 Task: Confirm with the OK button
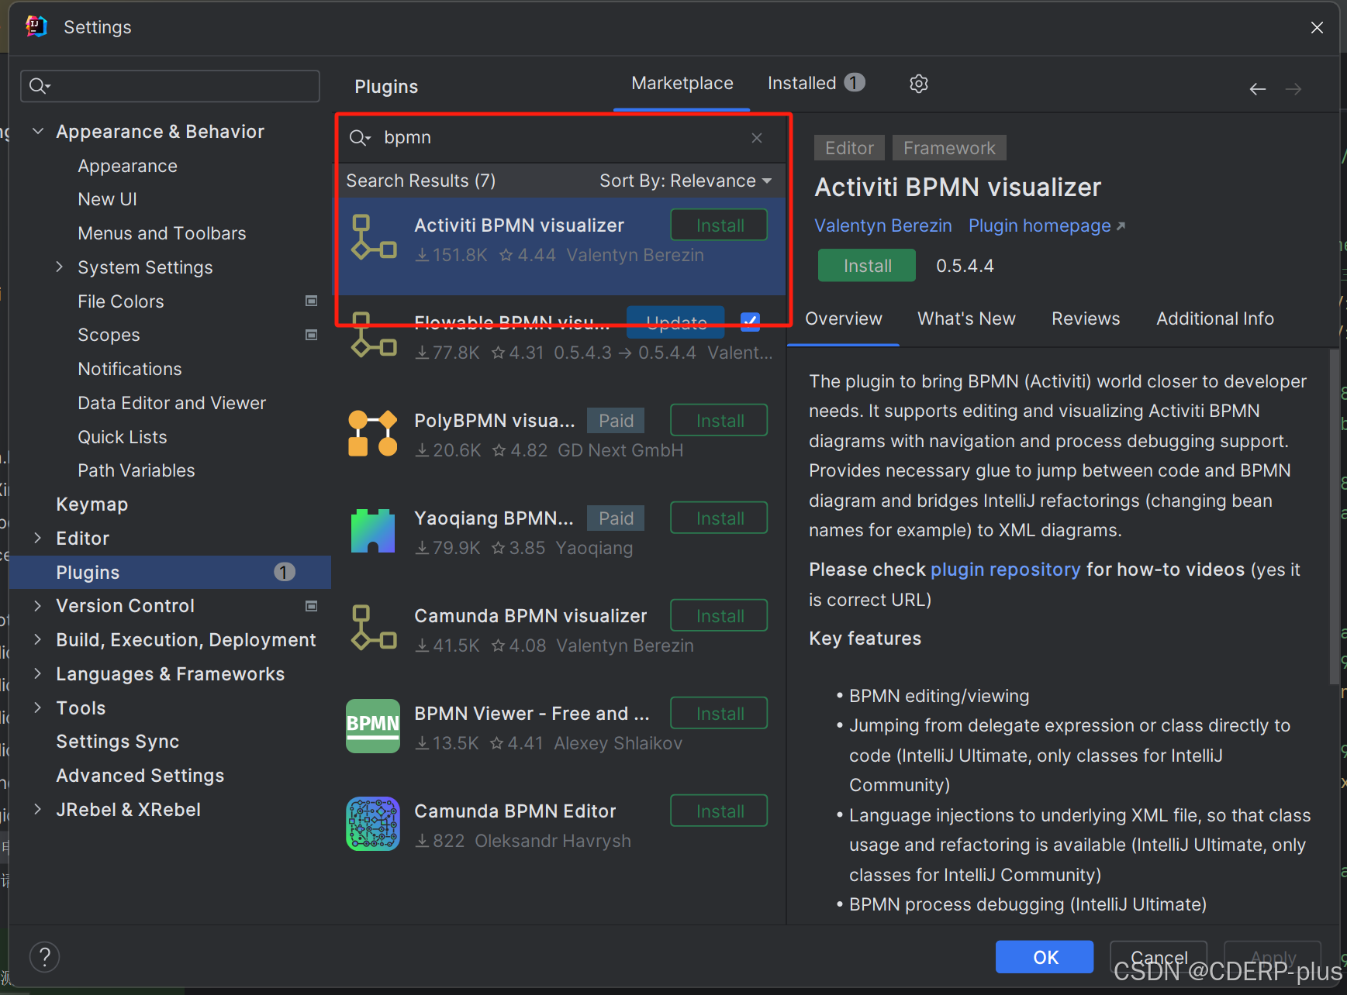[x=1045, y=957]
